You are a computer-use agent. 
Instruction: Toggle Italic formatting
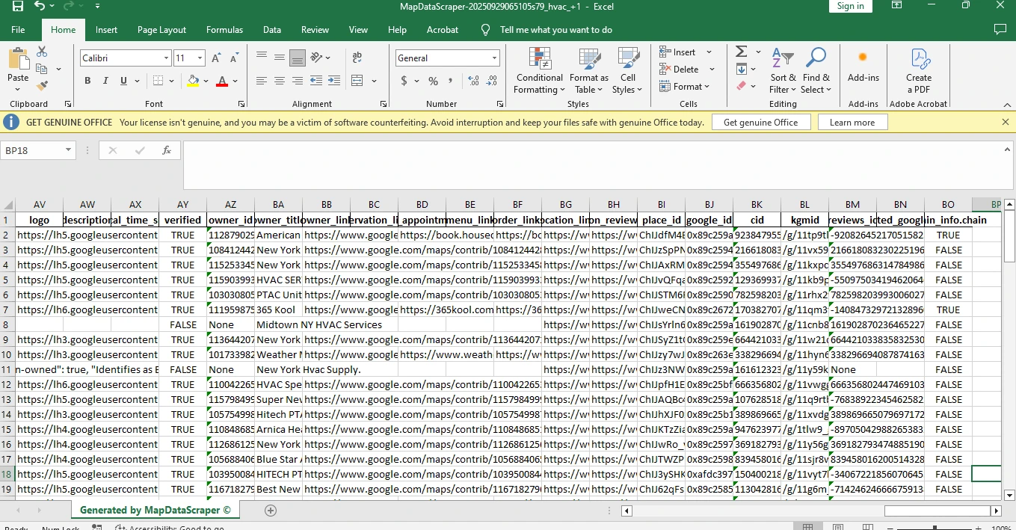[105, 81]
